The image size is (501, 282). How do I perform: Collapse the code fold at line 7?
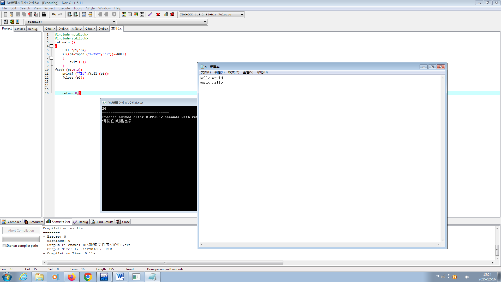51,58
